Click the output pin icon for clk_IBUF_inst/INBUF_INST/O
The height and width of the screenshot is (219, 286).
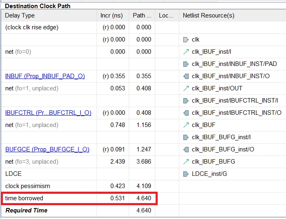tap(186, 76)
